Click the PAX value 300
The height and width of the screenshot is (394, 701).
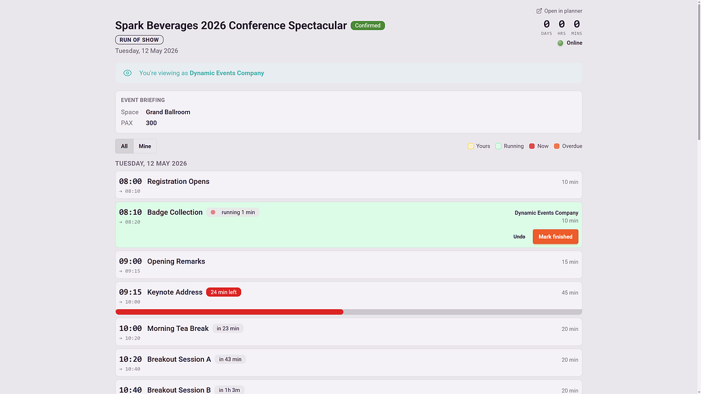[x=151, y=123]
